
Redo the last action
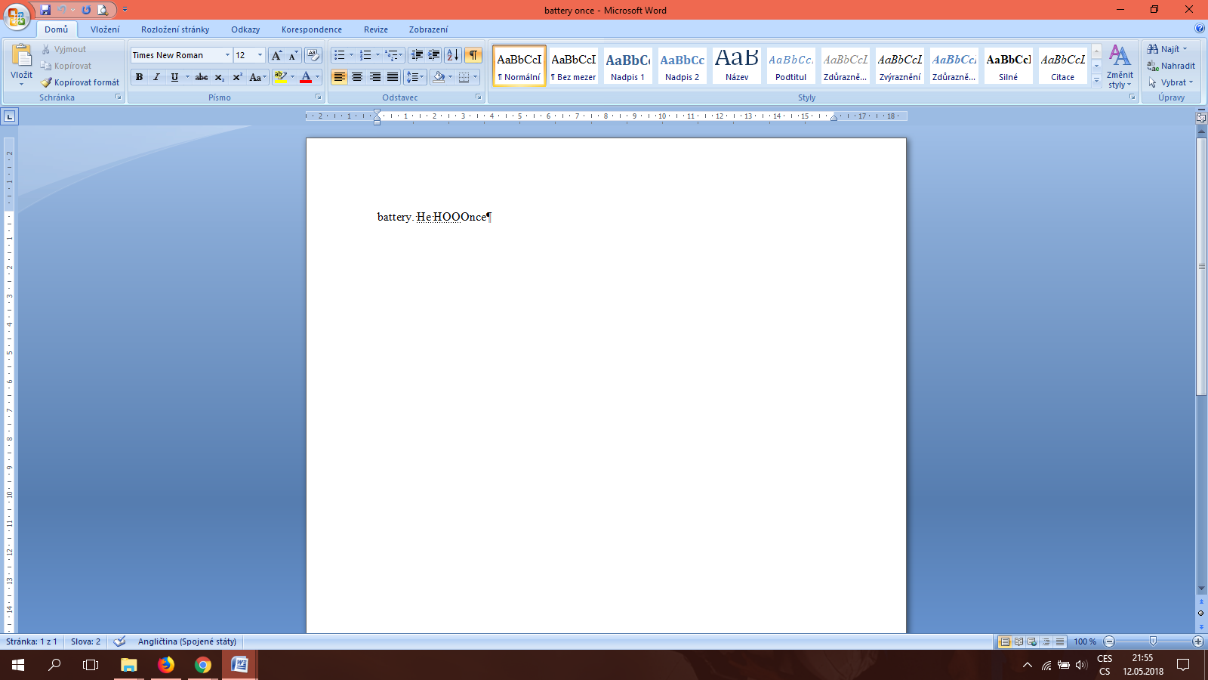coord(86,10)
